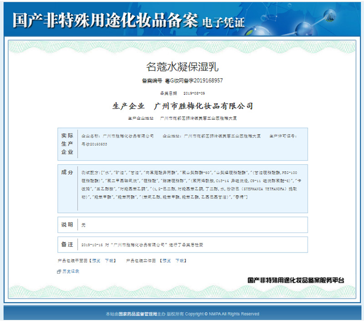Click the 实际生产企业 section label
The width and height of the screenshot is (364, 323).
pyautogui.click(x=67, y=144)
